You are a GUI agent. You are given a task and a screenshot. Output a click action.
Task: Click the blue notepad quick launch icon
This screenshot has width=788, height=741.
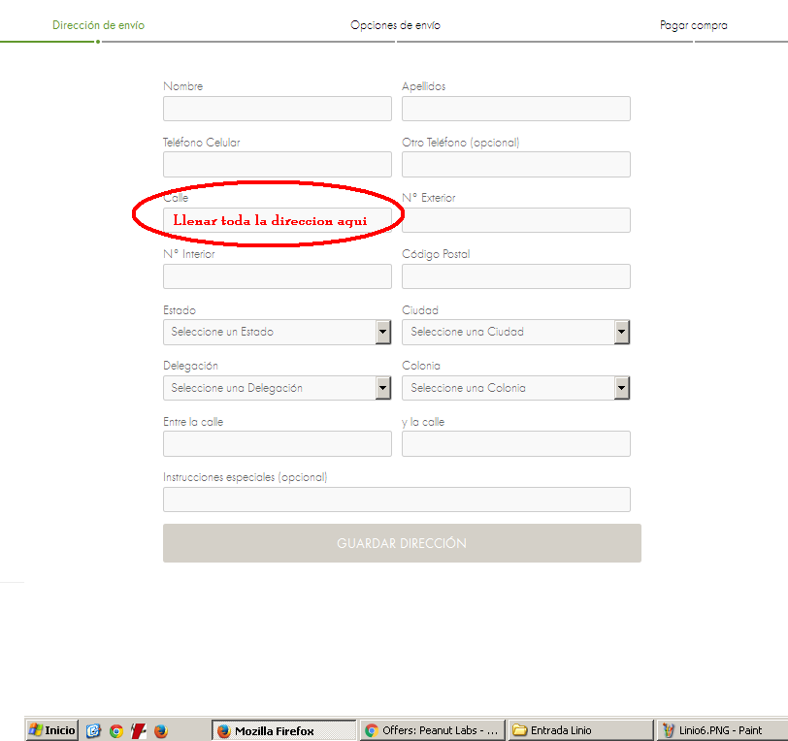[x=93, y=731]
